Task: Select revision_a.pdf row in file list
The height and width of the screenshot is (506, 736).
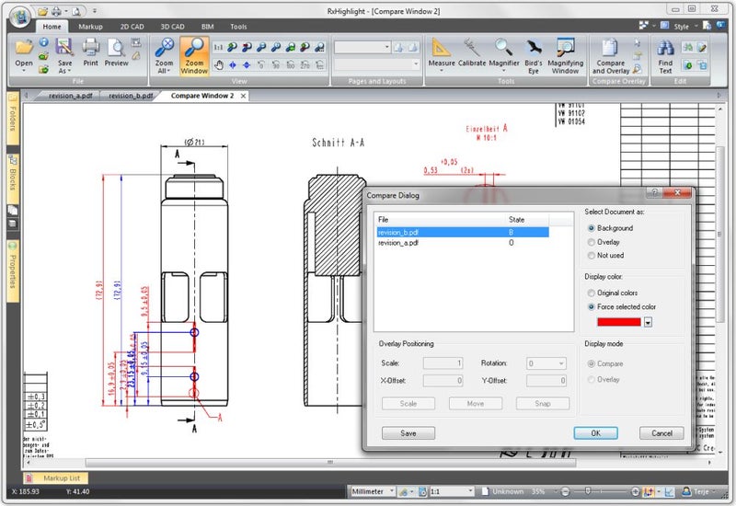Action: [x=463, y=243]
